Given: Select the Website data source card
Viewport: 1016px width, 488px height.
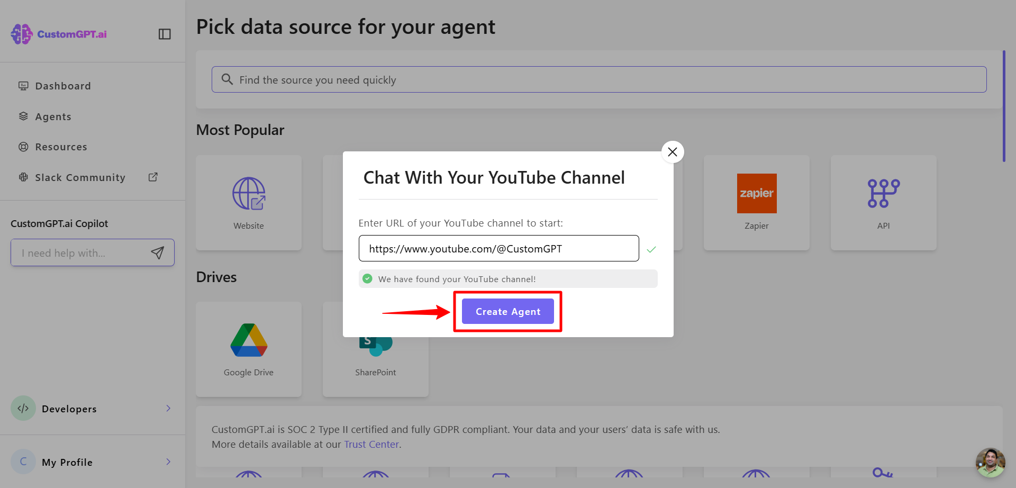Looking at the screenshot, I should (249, 203).
